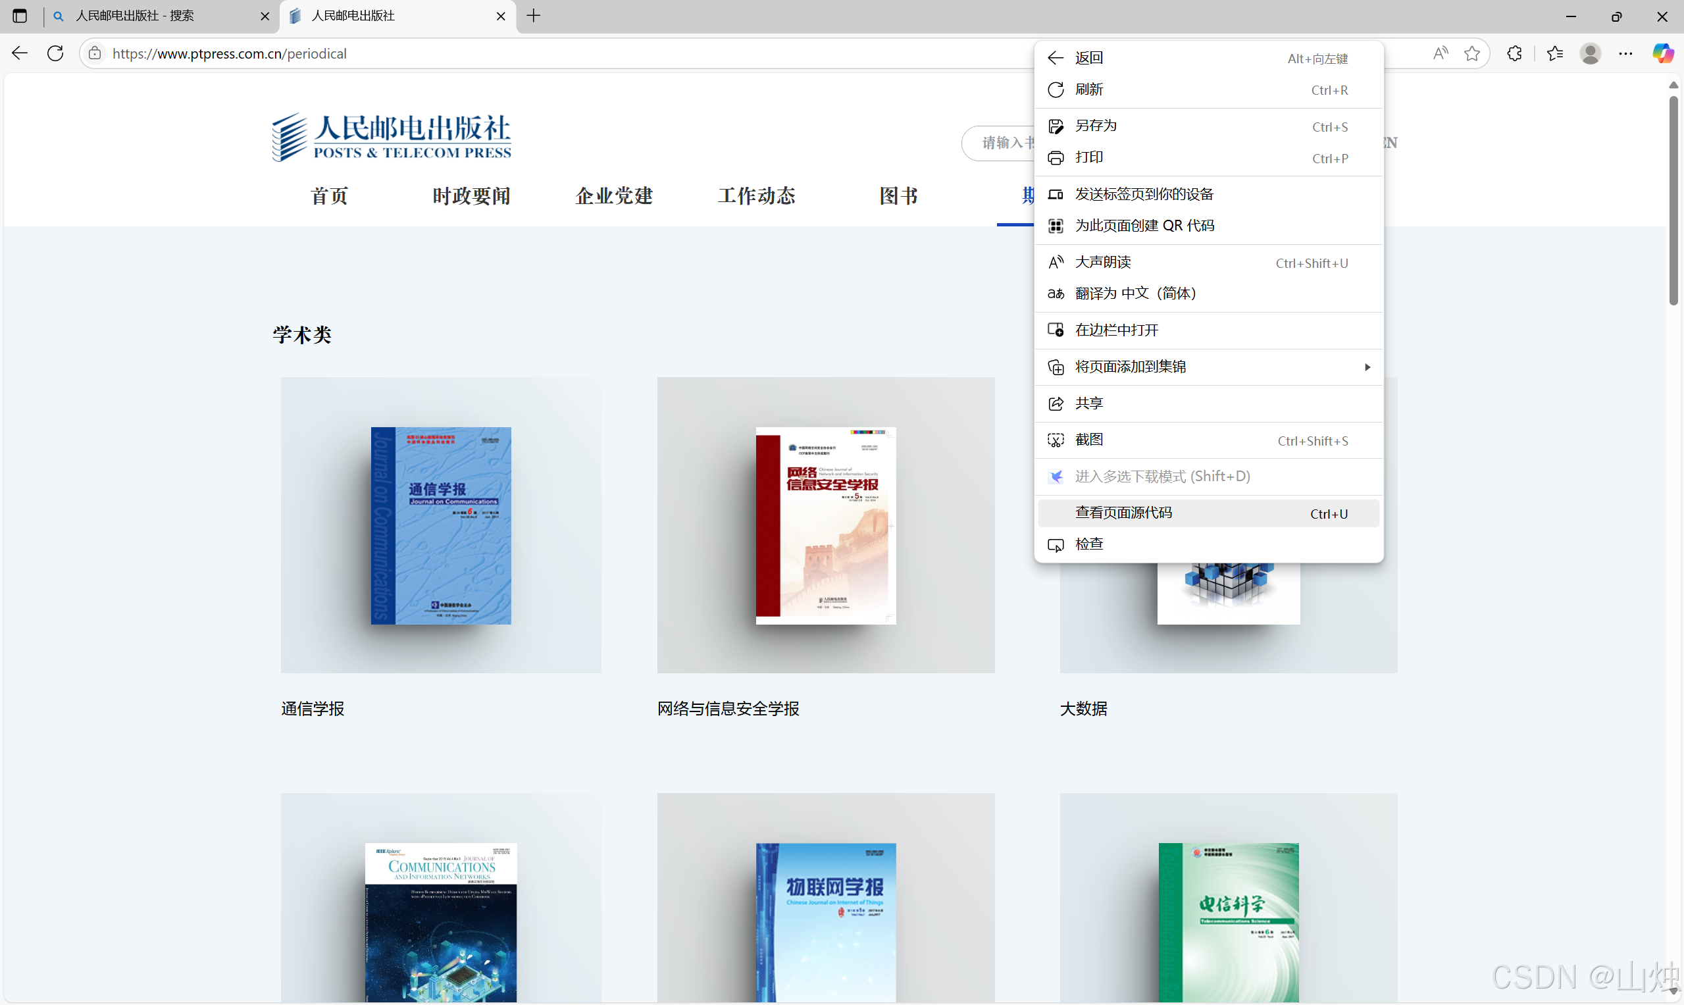
Task: Select 在边栏中打开 menu item
Action: pyautogui.click(x=1209, y=330)
